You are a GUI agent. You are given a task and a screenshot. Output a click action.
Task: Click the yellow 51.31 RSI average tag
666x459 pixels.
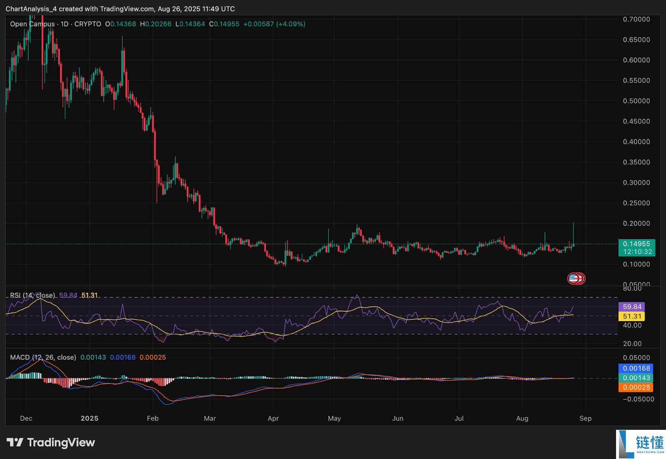coord(632,317)
